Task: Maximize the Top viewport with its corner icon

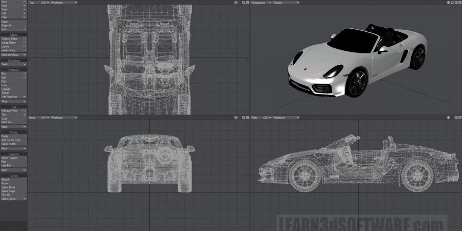Action: (246, 3)
